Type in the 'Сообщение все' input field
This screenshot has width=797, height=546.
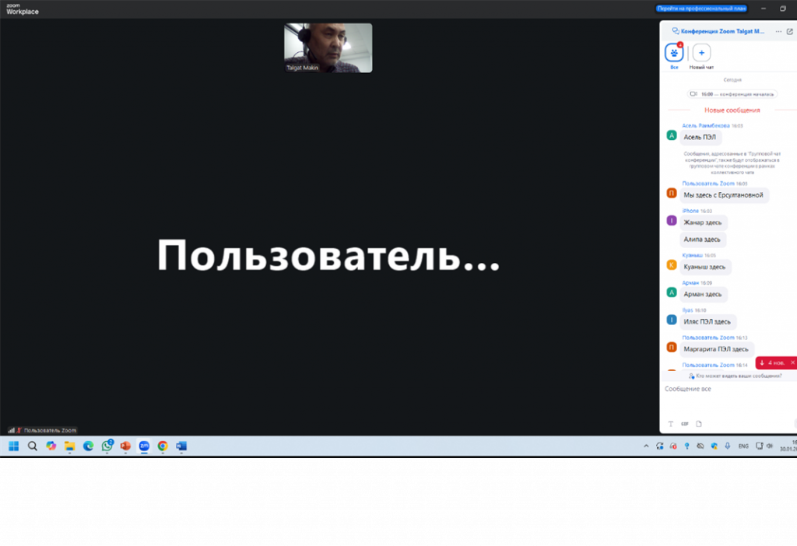pyautogui.click(x=724, y=389)
